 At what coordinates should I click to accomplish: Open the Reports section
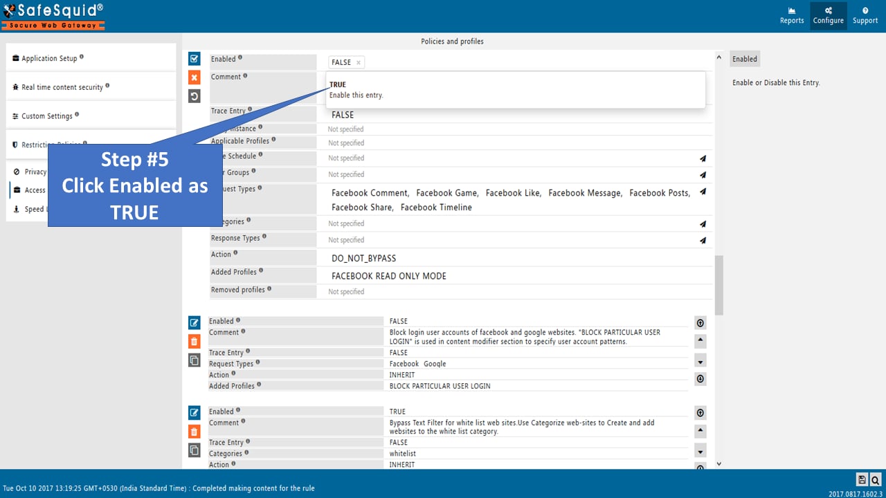tap(792, 15)
